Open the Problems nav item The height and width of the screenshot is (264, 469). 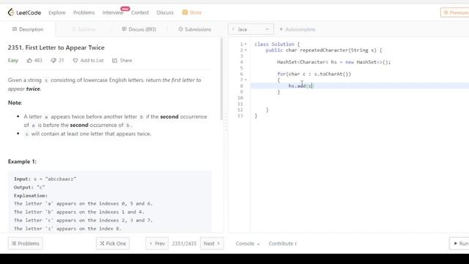tap(84, 12)
